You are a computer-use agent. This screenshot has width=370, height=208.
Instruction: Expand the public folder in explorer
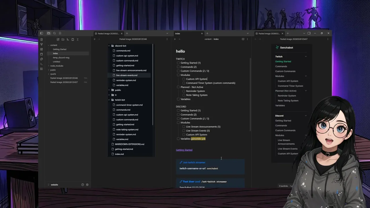click(48, 70)
